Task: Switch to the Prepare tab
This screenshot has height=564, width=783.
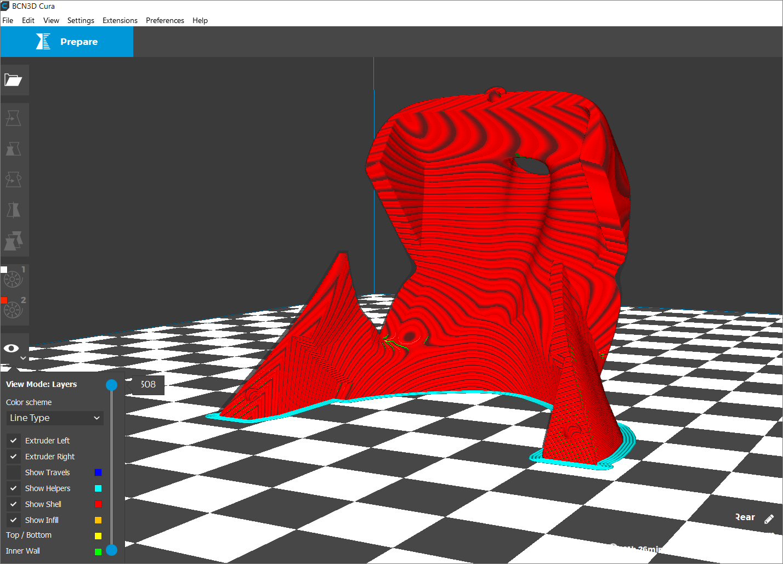Action: coord(67,42)
